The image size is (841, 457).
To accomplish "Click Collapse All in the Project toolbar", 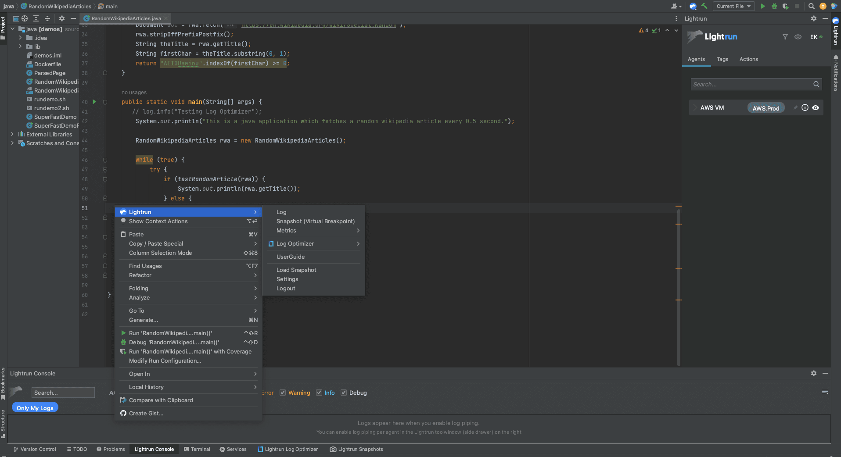I will (47, 18).
